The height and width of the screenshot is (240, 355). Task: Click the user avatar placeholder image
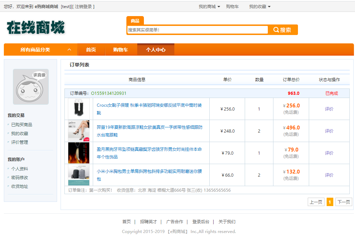click(31, 86)
